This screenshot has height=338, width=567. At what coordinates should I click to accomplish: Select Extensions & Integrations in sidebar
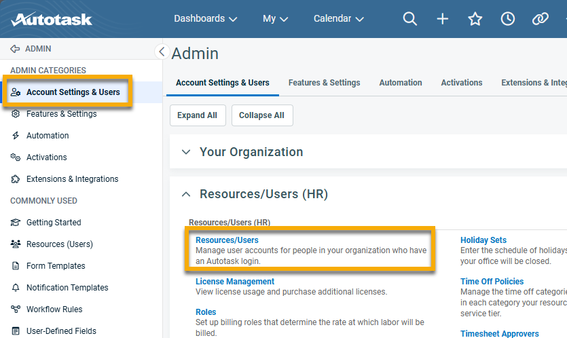(73, 179)
